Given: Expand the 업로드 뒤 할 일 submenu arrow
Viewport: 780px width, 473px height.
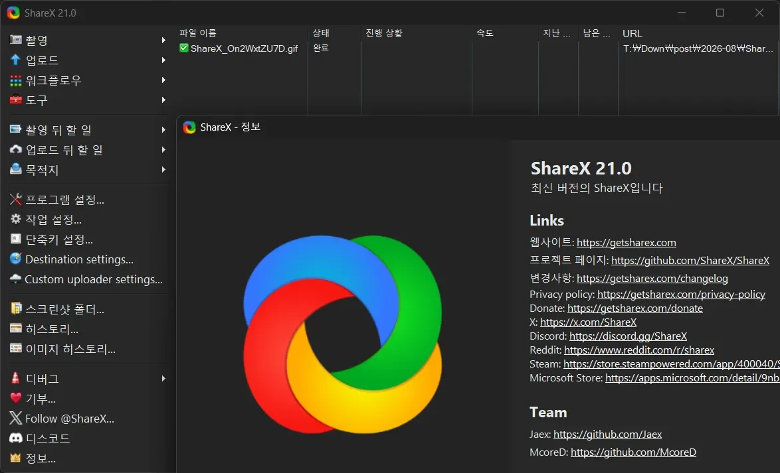Looking at the screenshot, I should tap(163, 149).
